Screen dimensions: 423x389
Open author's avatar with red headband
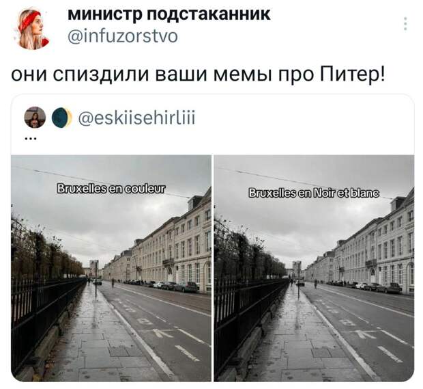[x=31, y=29]
